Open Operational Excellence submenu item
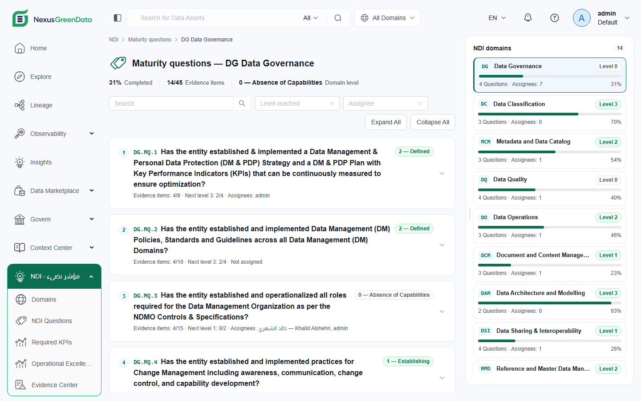Viewport: 641px width, 401px height. tap(54, 364)
